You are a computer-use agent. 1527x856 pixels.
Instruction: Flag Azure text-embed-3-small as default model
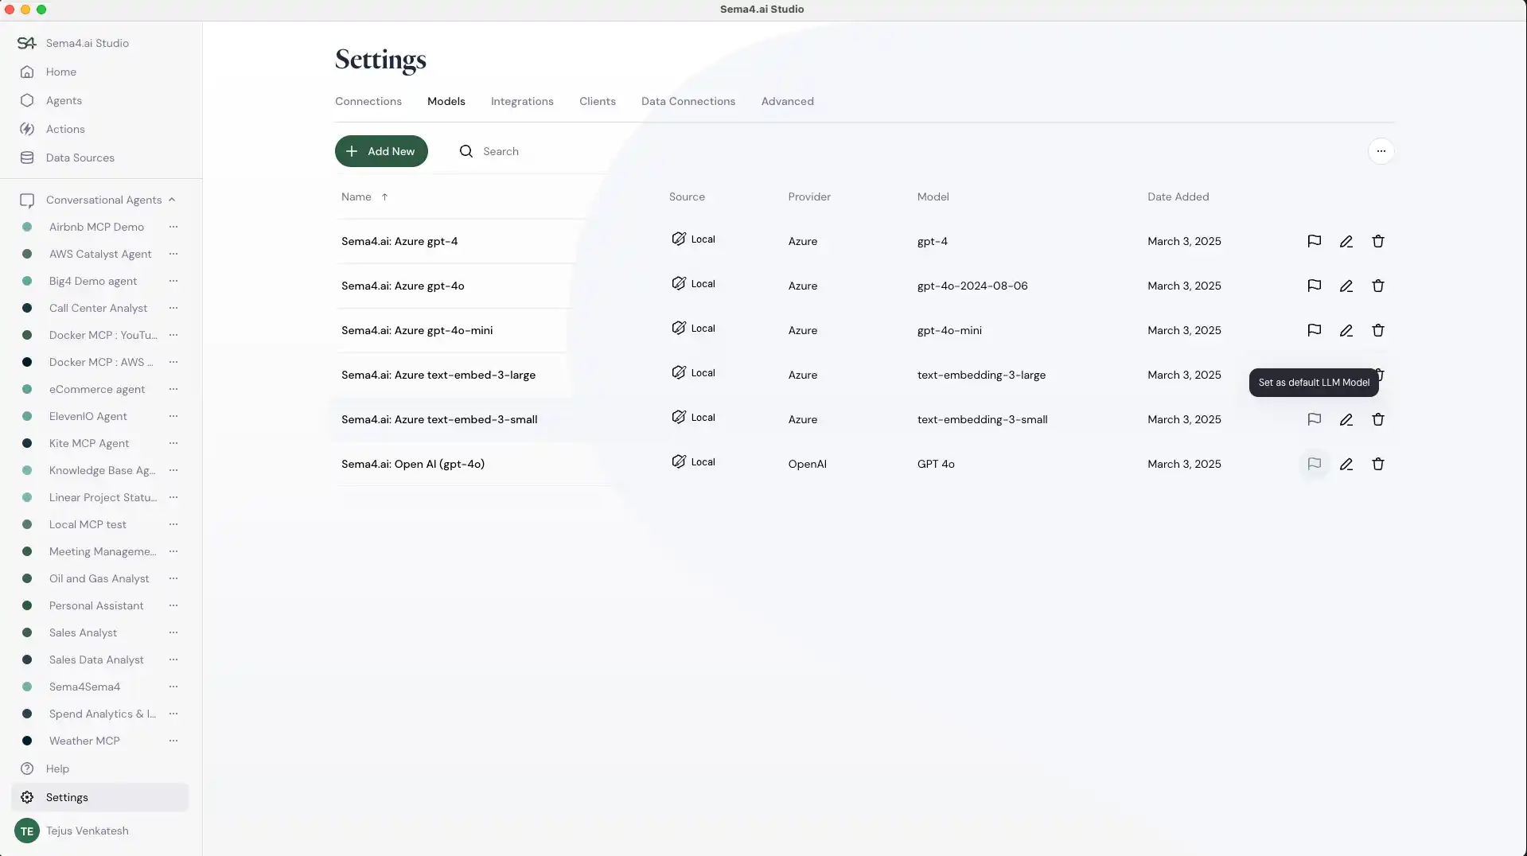point(1315,419)
